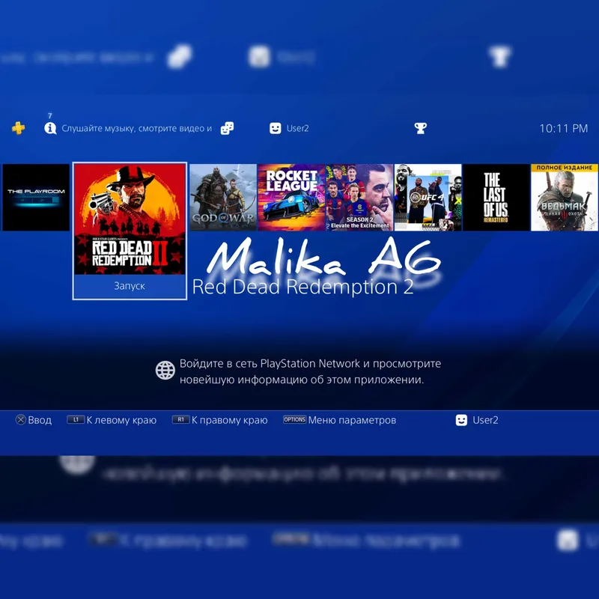Click the OPTIONS button icon for Меню параметров

(294, 419)
